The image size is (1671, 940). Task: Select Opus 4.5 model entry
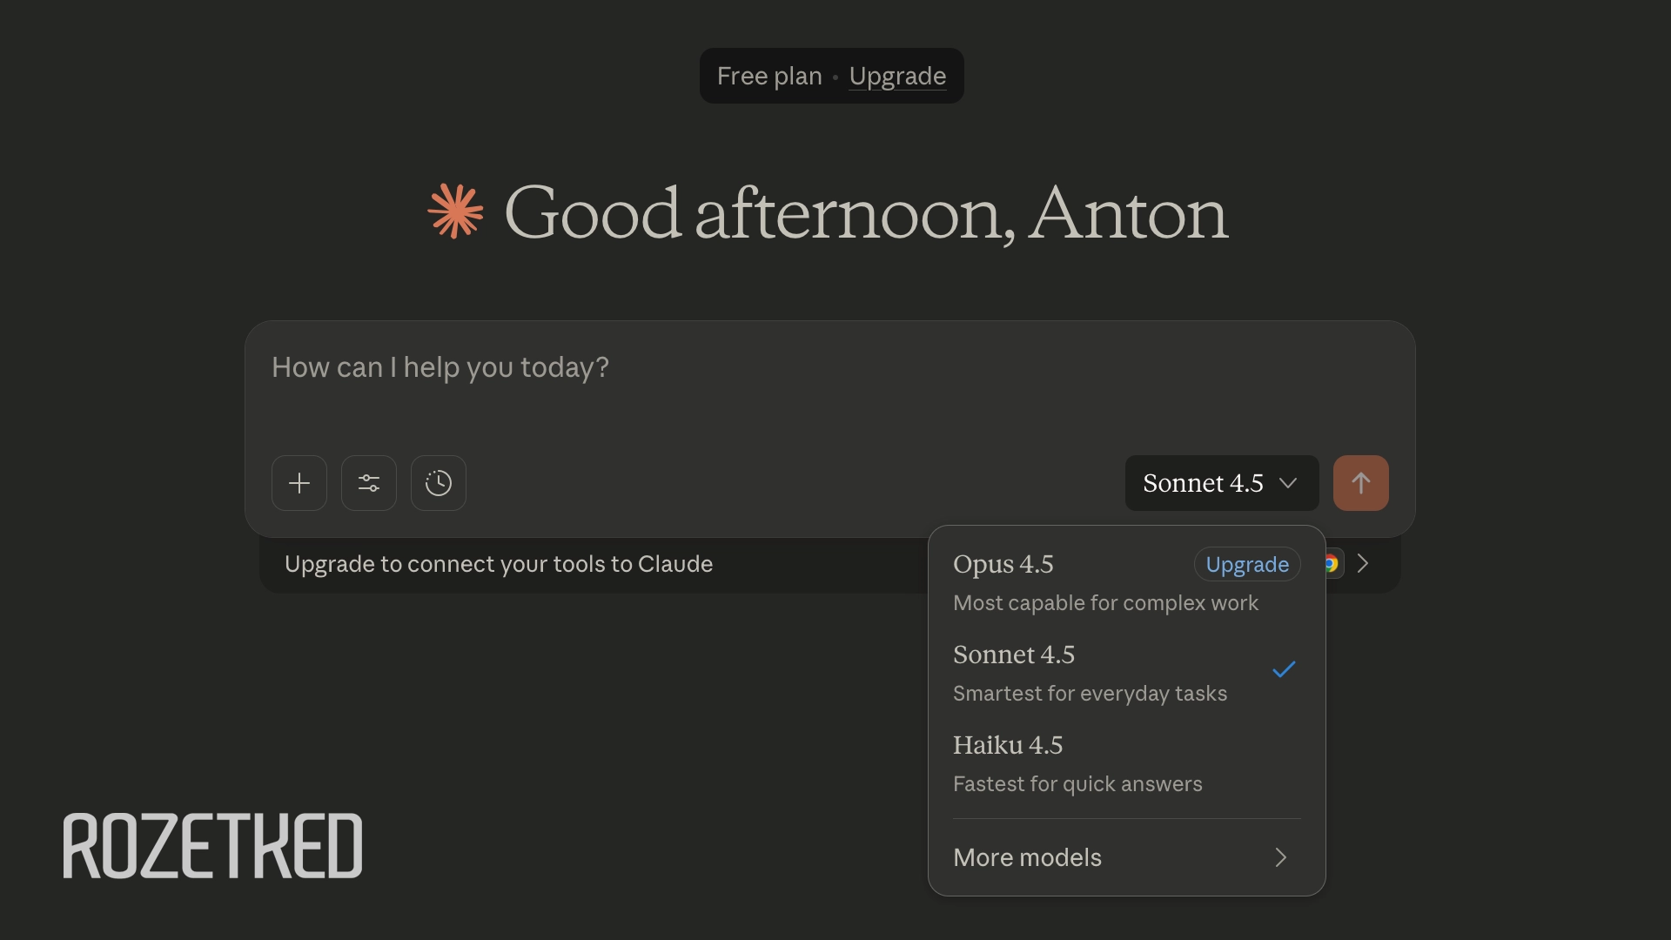point(1003,565)
